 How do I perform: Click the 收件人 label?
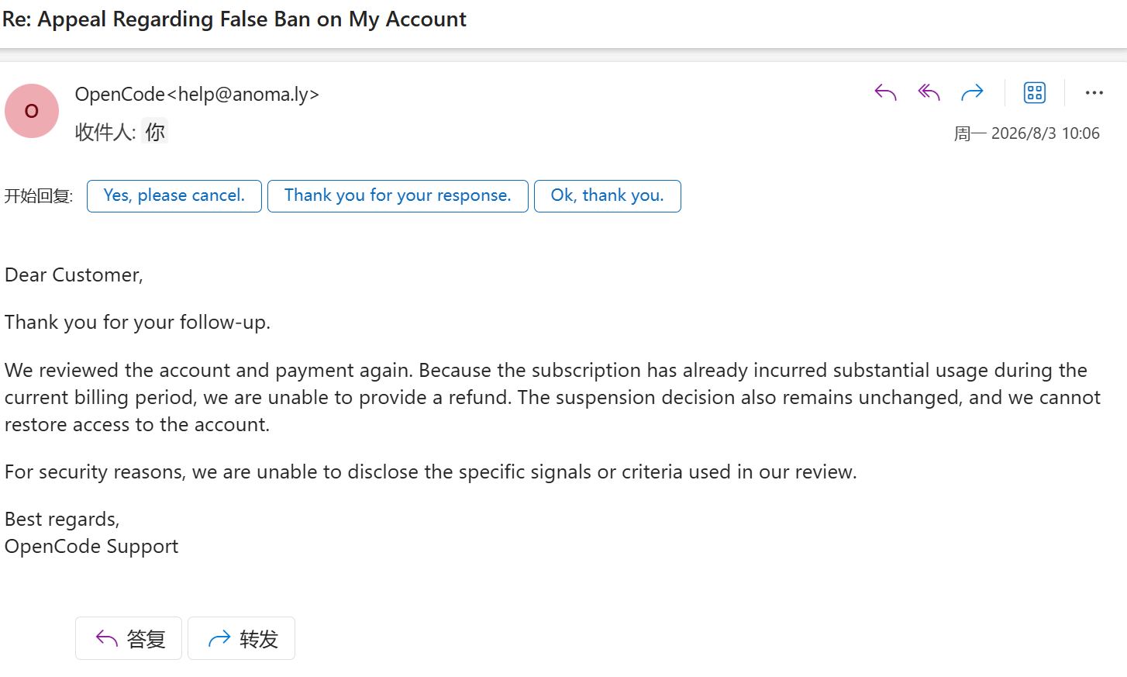point(105,132)
